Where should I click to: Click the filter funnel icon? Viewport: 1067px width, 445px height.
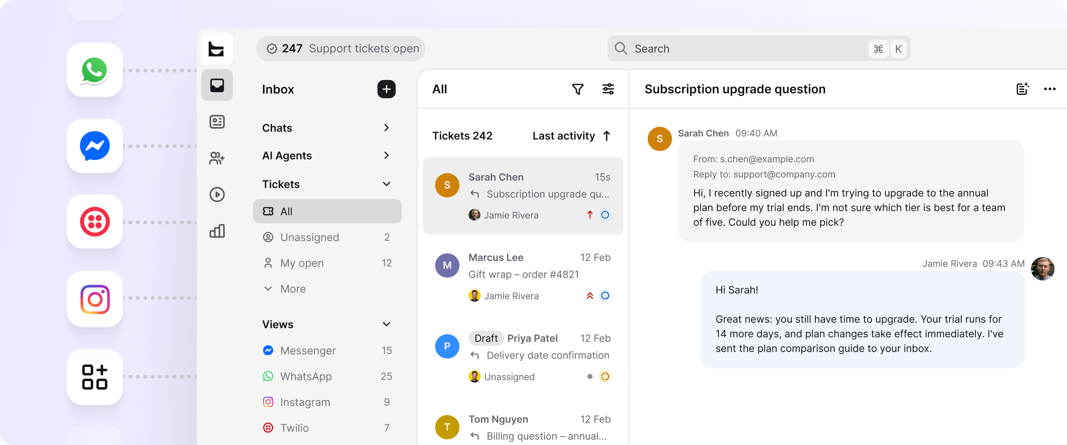coord(577,89)
